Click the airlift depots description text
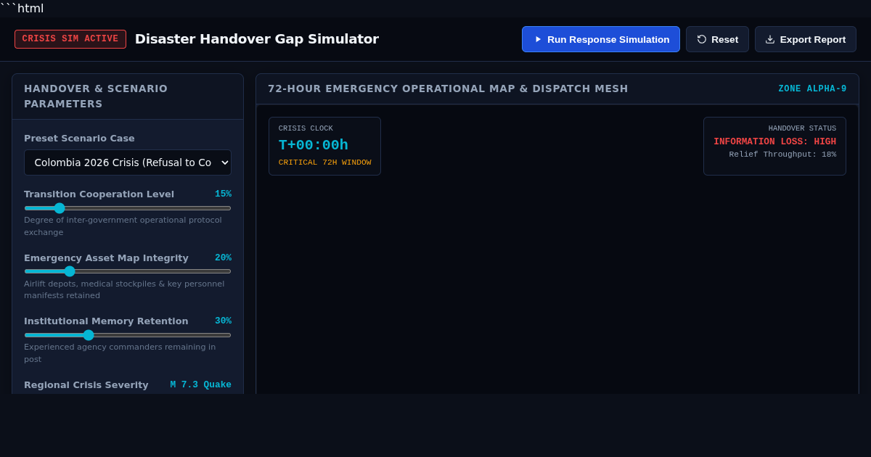Viewport: 871px width, 457px height. pyautogui.click(x=124, y=289)
